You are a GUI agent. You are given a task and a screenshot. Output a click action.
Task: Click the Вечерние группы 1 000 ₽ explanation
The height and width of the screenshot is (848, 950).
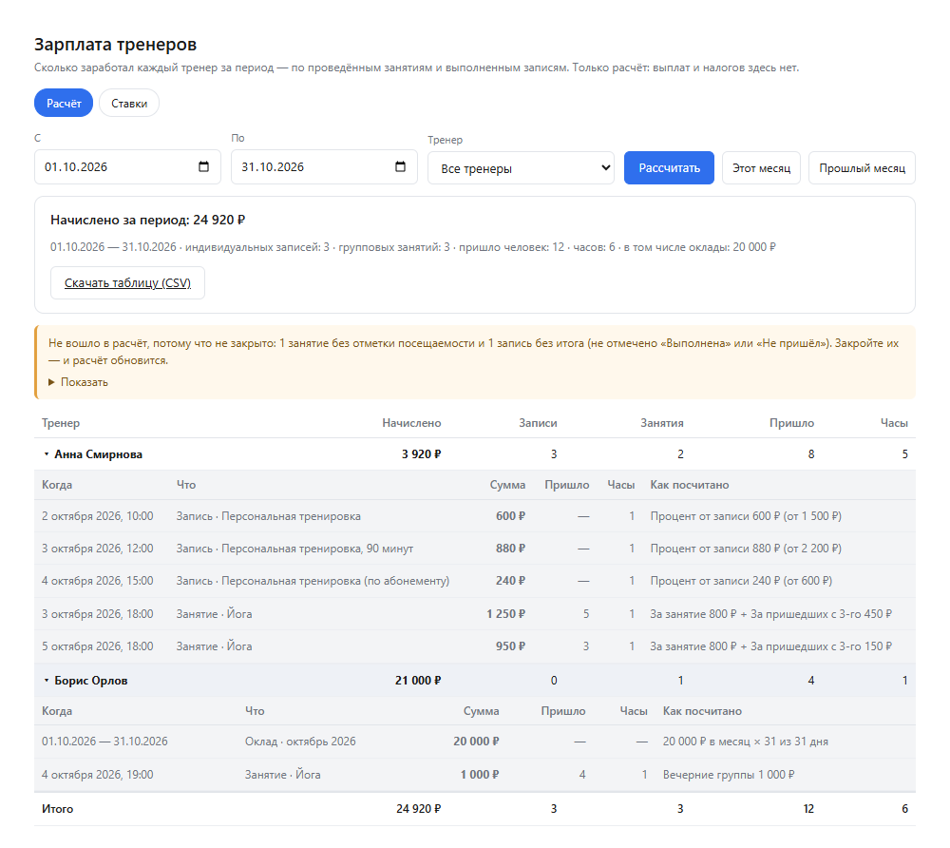click(729, 775)
